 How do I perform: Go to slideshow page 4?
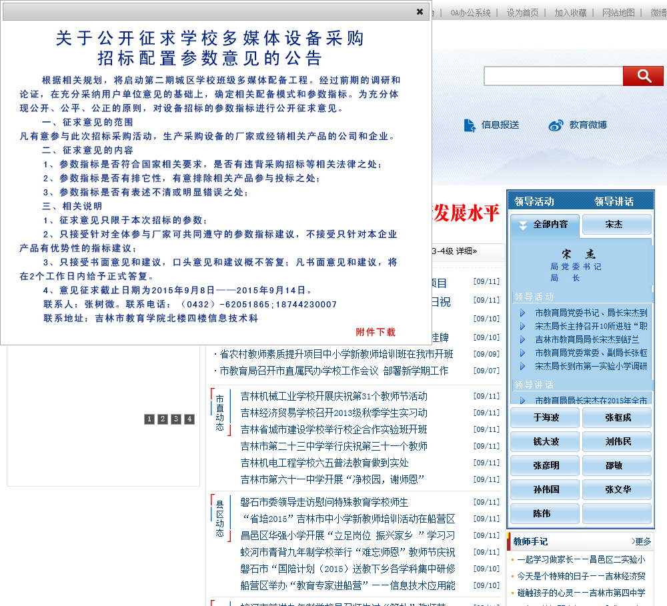(x=189, y=419)
